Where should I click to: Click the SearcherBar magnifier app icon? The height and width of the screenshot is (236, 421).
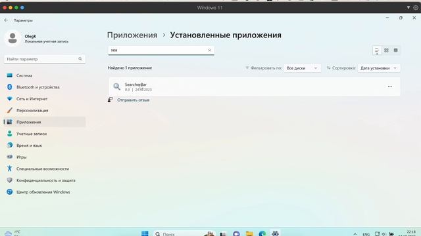[x=117, y=87]
